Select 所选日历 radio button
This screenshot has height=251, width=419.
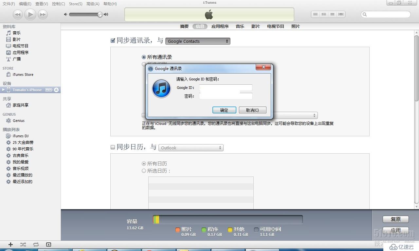tap(144, 171)
